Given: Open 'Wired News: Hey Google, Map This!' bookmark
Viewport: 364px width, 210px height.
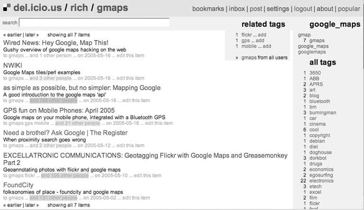Looking at the screenshot, I should [56, 43].
